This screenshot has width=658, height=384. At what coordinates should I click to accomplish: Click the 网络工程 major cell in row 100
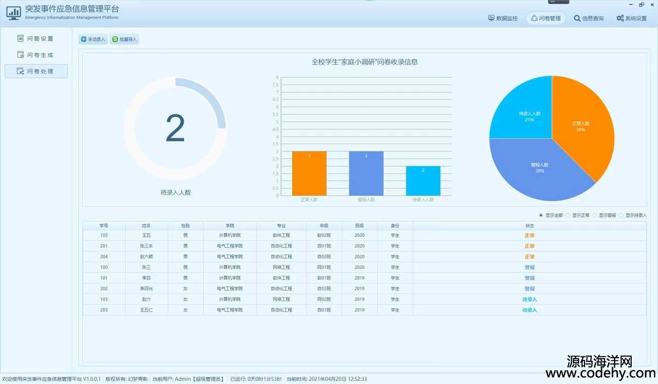281,267
